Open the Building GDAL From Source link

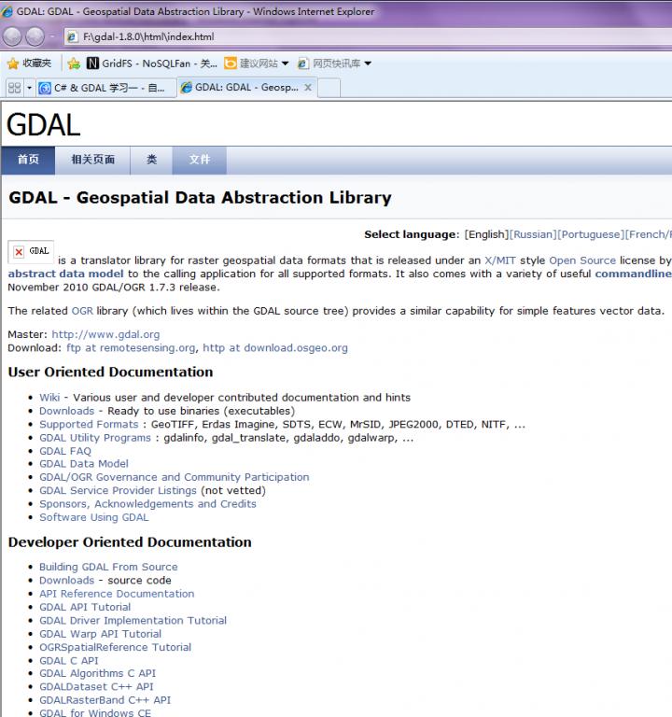[x=108, y=567]
